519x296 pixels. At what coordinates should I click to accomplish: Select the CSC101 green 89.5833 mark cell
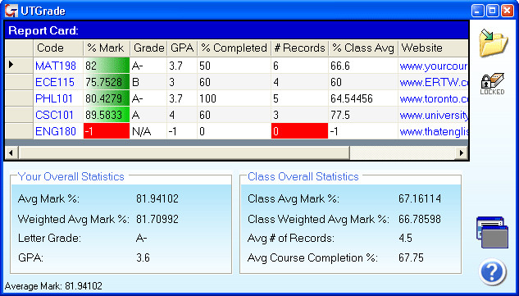coord(107,115)
